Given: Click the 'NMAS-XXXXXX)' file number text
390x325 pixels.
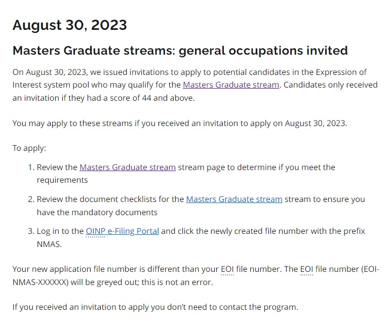Looking at the screenshot, I should pos(41,282).
